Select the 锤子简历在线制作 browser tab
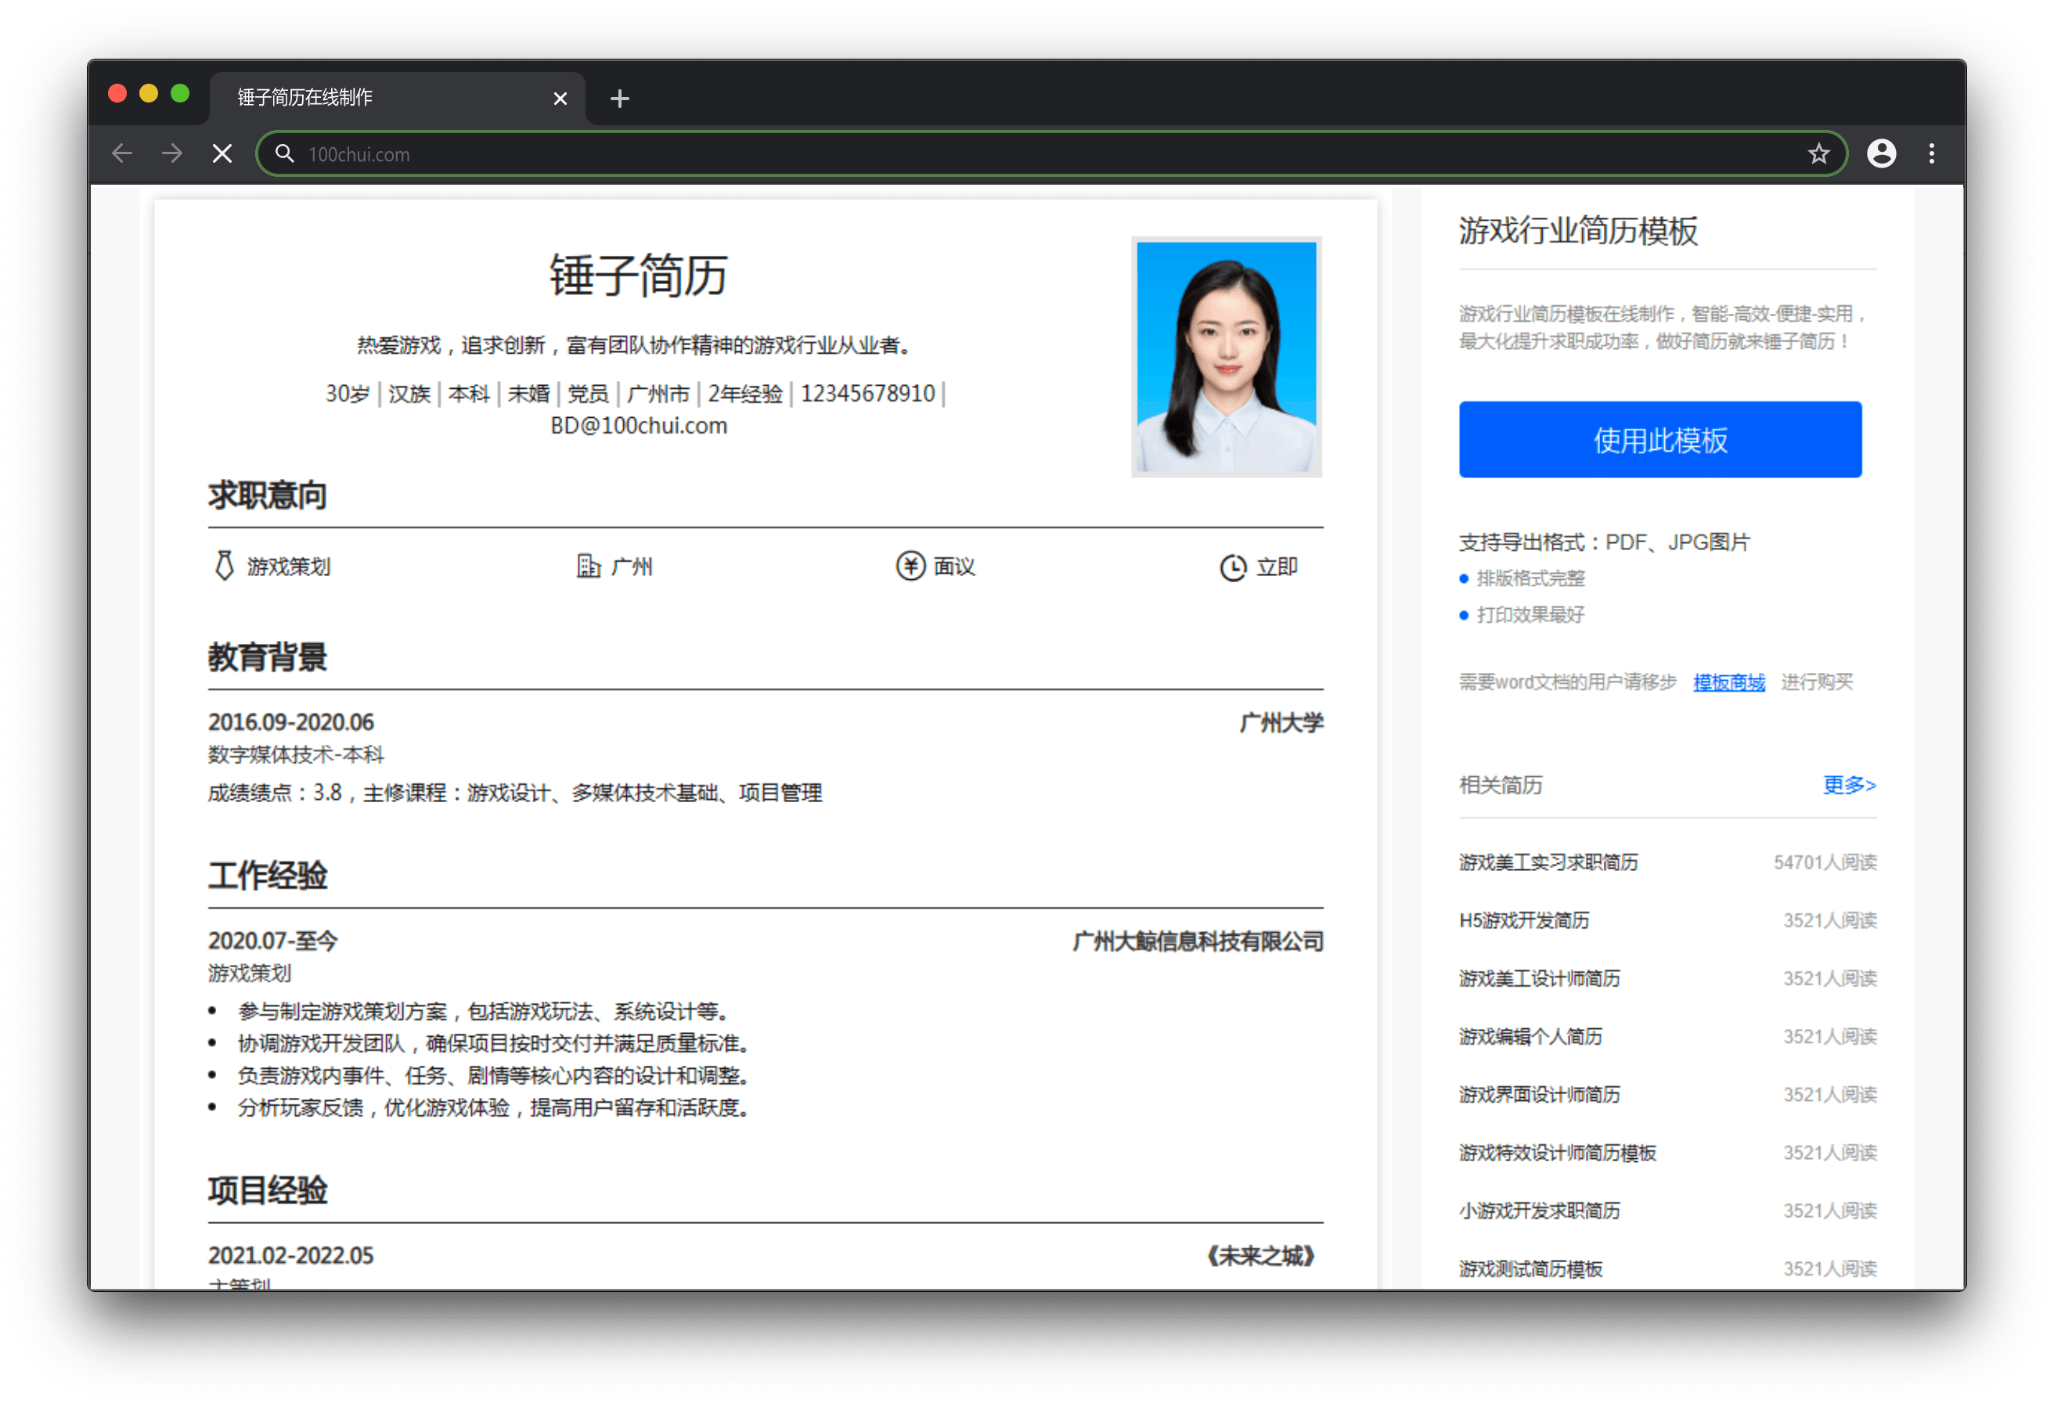 coord(398,97)
